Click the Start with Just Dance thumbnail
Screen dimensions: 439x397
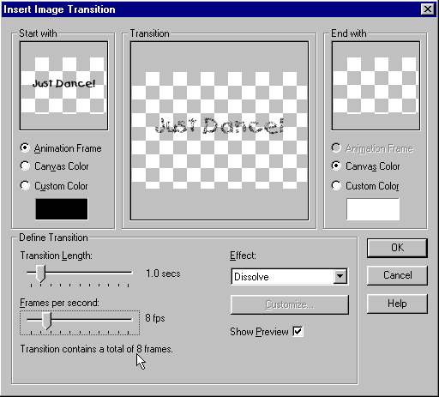(63, 86)
